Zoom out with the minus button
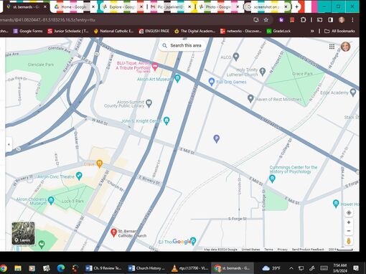 (349, 231)
